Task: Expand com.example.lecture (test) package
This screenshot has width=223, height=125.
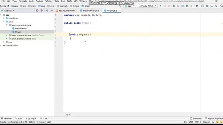Action: [x=7, y=39]
